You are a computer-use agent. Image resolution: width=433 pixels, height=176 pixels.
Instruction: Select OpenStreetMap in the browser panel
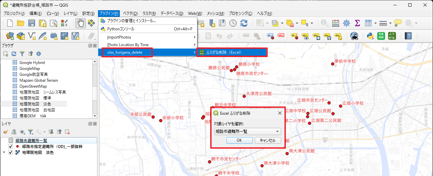click(33, 86)
